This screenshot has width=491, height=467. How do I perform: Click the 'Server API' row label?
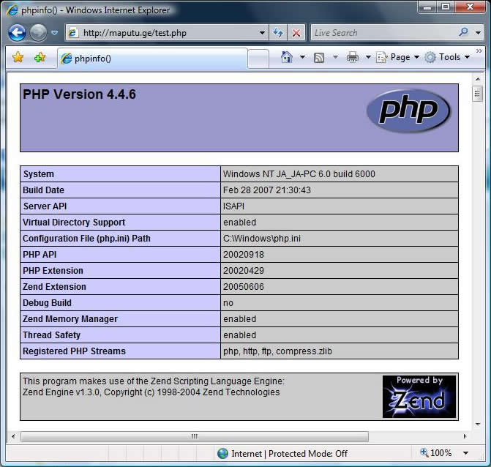tap(45, 206)
